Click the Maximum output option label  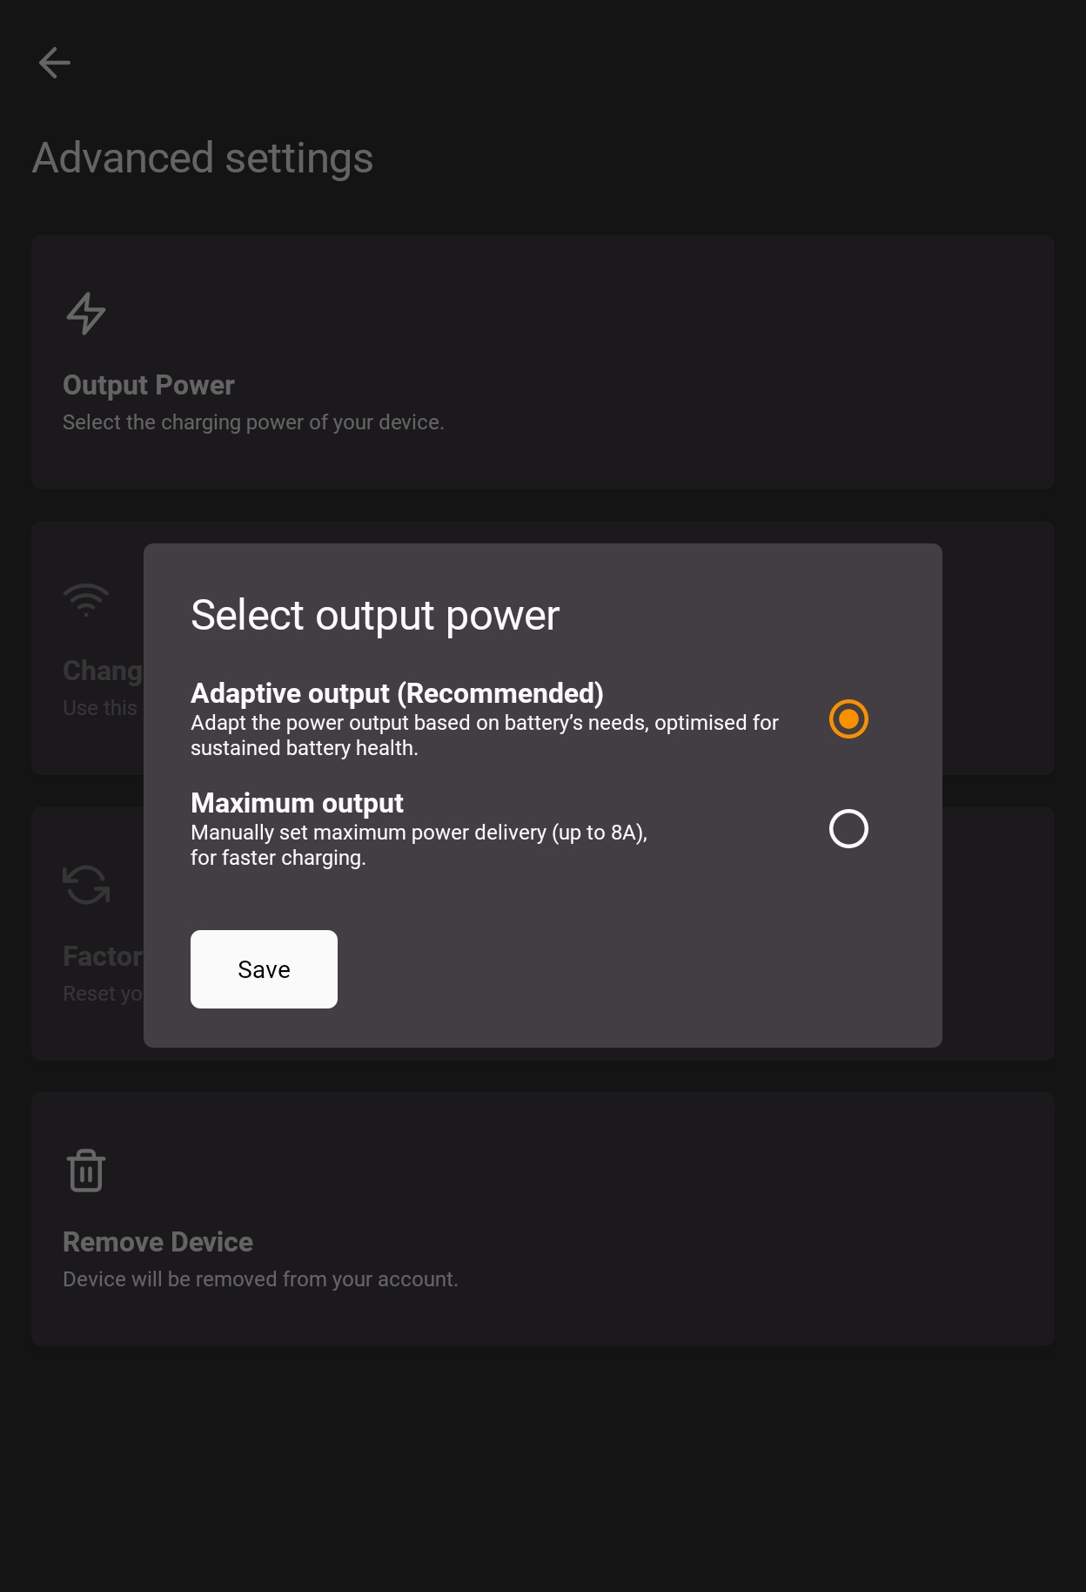[x=297, y=803]
